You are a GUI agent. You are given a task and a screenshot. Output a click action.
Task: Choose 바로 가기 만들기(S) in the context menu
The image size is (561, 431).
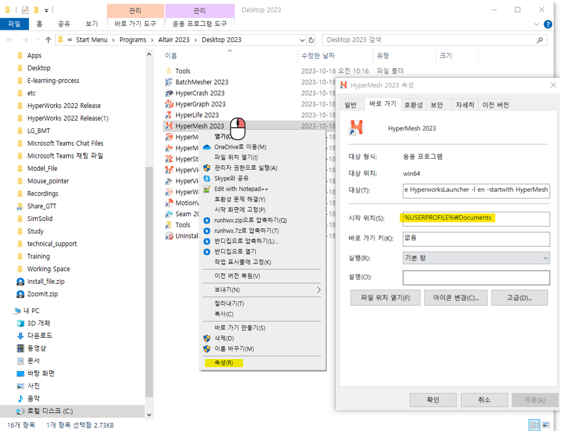pyautogui.click(x=240, y=327)
